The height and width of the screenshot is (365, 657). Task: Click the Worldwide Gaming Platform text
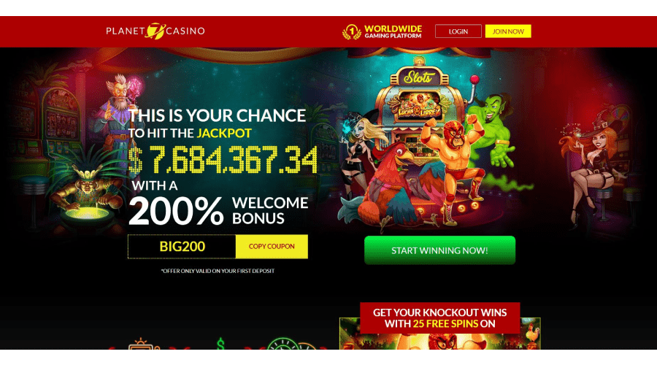[x=393, y=31]
